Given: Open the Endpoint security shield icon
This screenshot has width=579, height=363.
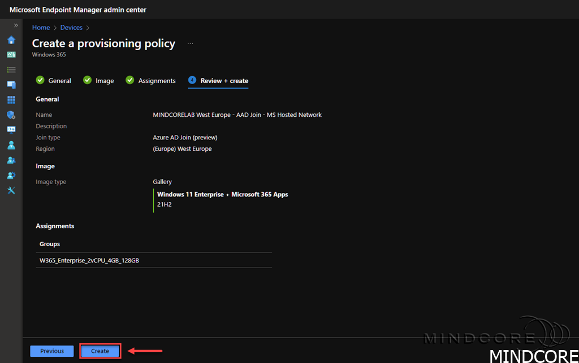Looking at the screenshot, I should (x=11, y=115).
